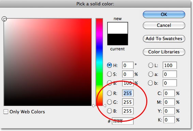The width and height of the screenshot is (193, 131).
Task: Click the R value field showing 255
Action: tap(128, 93)
